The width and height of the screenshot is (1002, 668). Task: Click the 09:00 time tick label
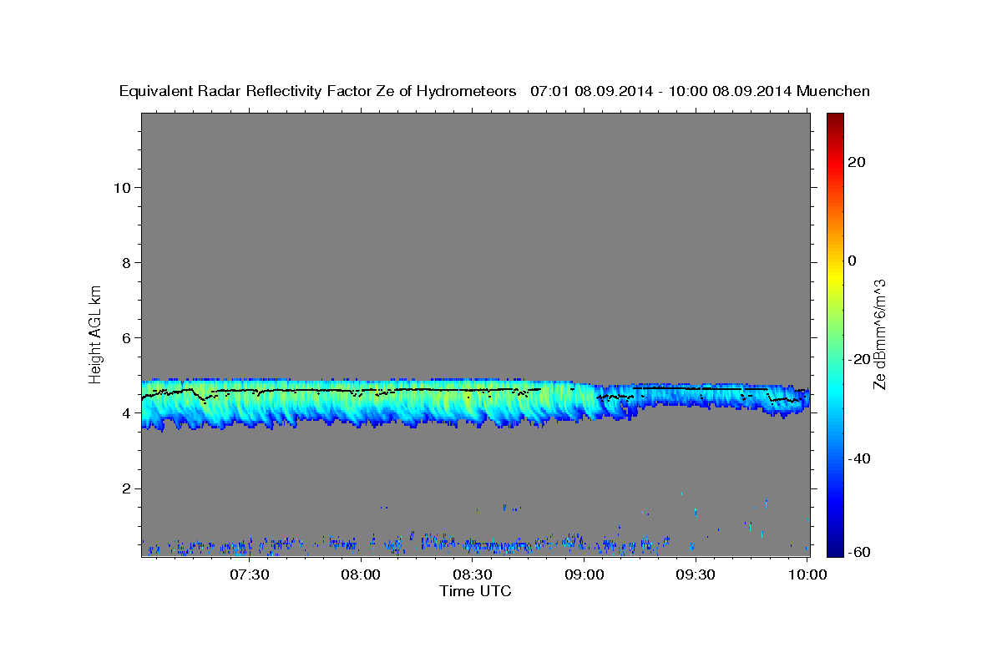pyautogui.click(x=584, y=574)
